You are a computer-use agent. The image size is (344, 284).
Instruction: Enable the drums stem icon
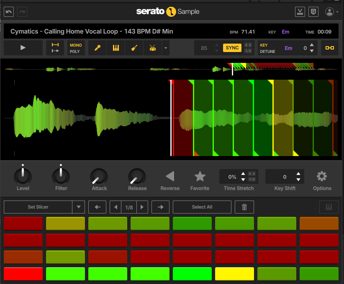coord(153,48)
